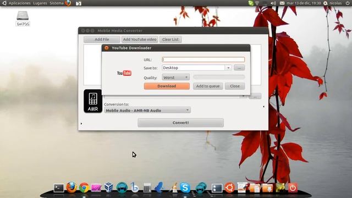Expand the small arrow at main window's left edge
Viewport: 352px width, 198px height.
point(81,123)
